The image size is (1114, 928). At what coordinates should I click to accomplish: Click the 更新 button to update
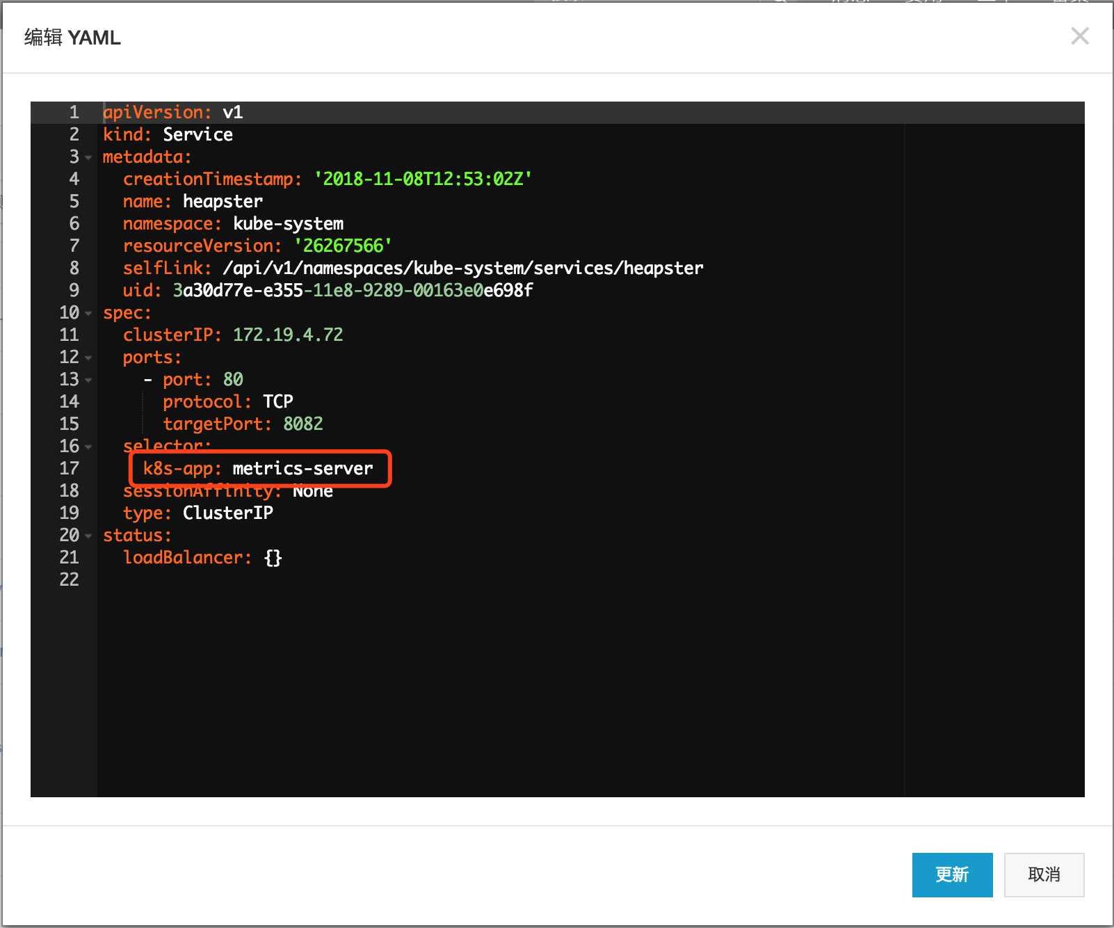[952, 874]
